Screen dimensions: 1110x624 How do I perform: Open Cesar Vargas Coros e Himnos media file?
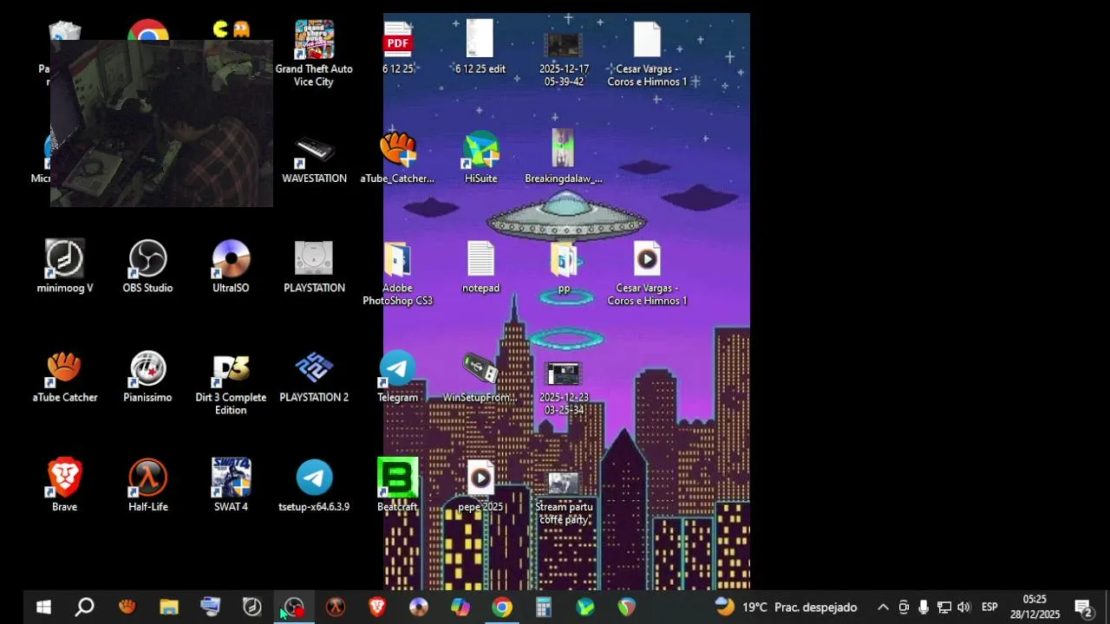coord(647,274)
